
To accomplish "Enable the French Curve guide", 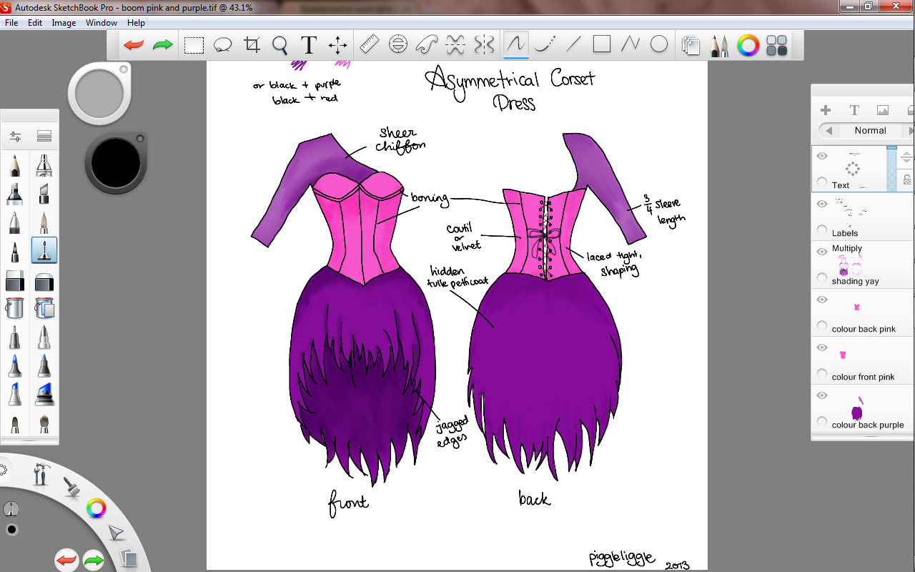I will (x=427, y=45).
